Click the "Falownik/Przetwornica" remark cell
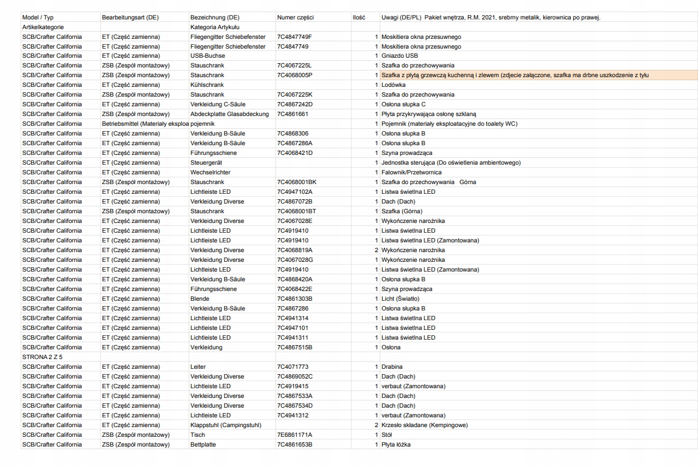 click(x=411, y=172)
